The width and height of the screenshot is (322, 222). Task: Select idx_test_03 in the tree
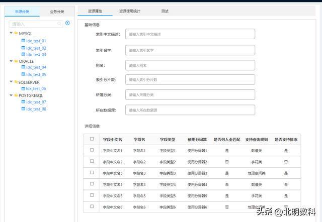36,55
